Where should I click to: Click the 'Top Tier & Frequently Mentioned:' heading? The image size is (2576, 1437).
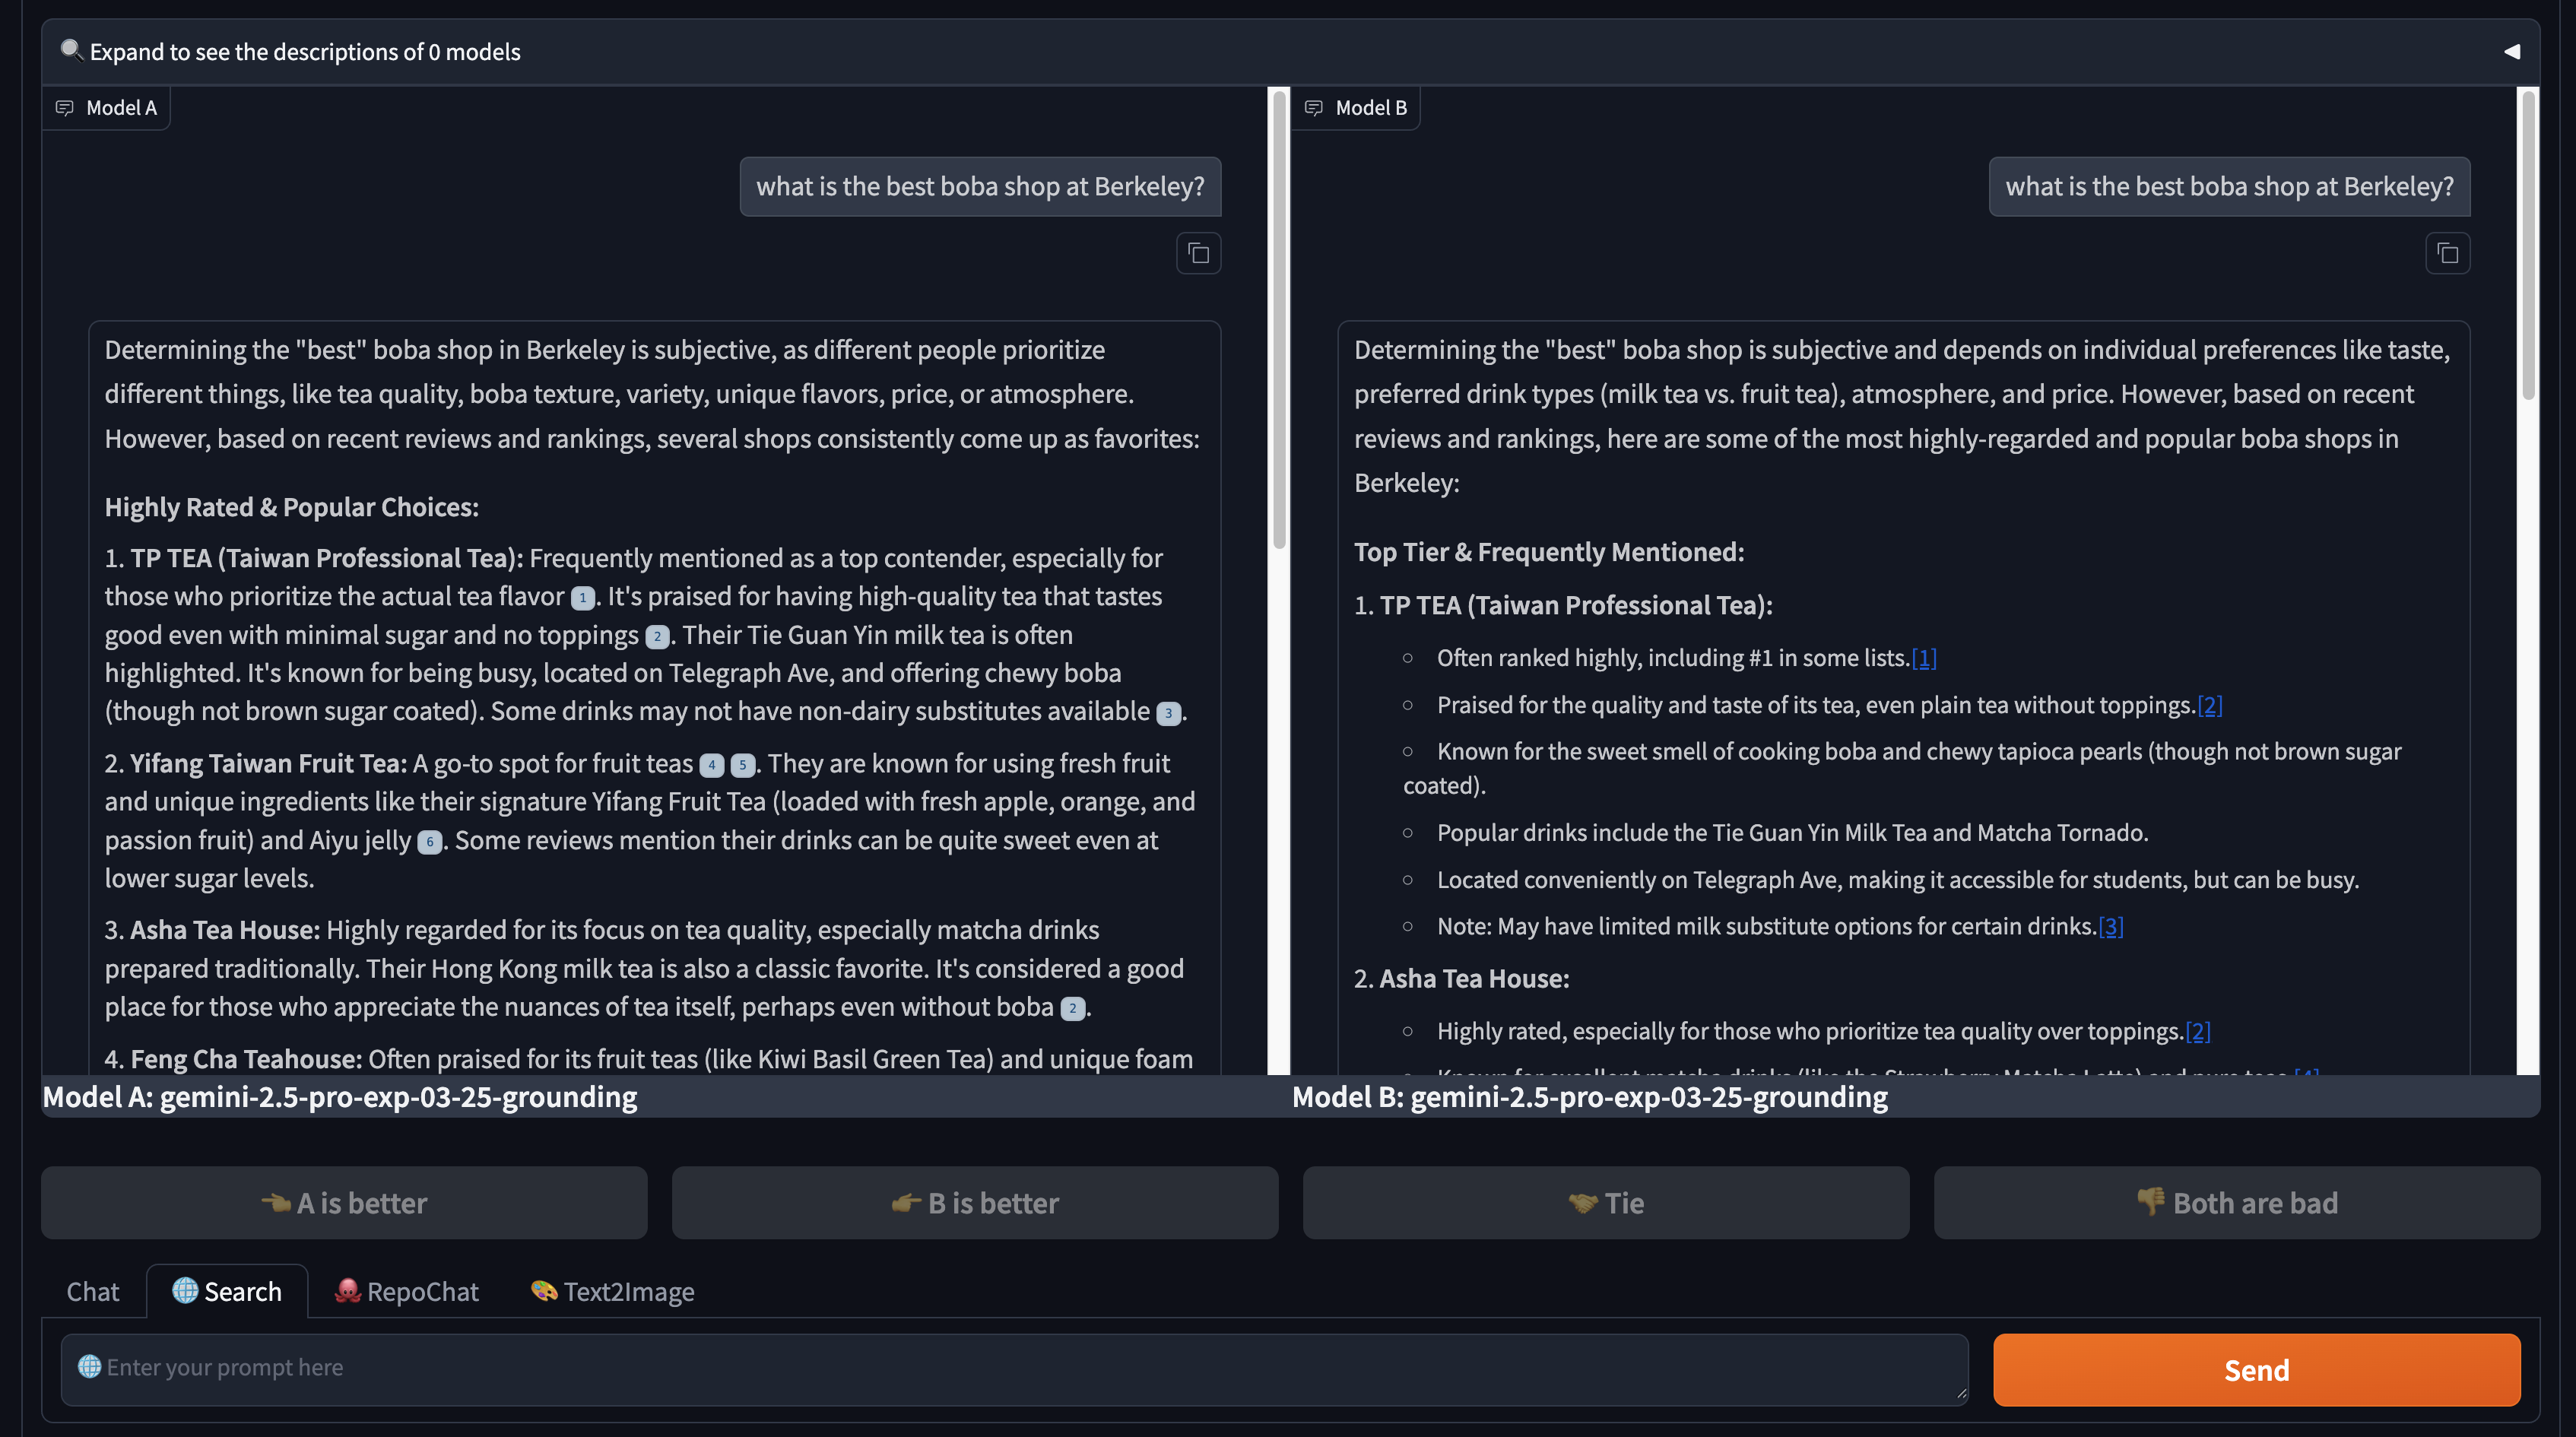pyautogui.click(x=1549, y=552)
